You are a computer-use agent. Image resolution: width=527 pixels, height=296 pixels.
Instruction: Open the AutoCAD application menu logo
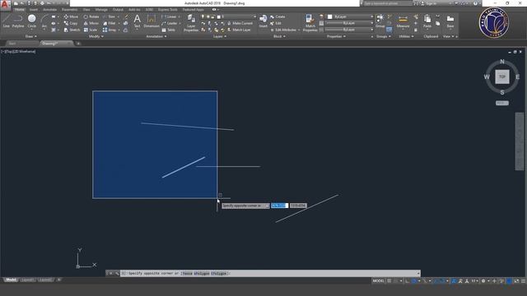pyautogui.click(x=5, y=4)
